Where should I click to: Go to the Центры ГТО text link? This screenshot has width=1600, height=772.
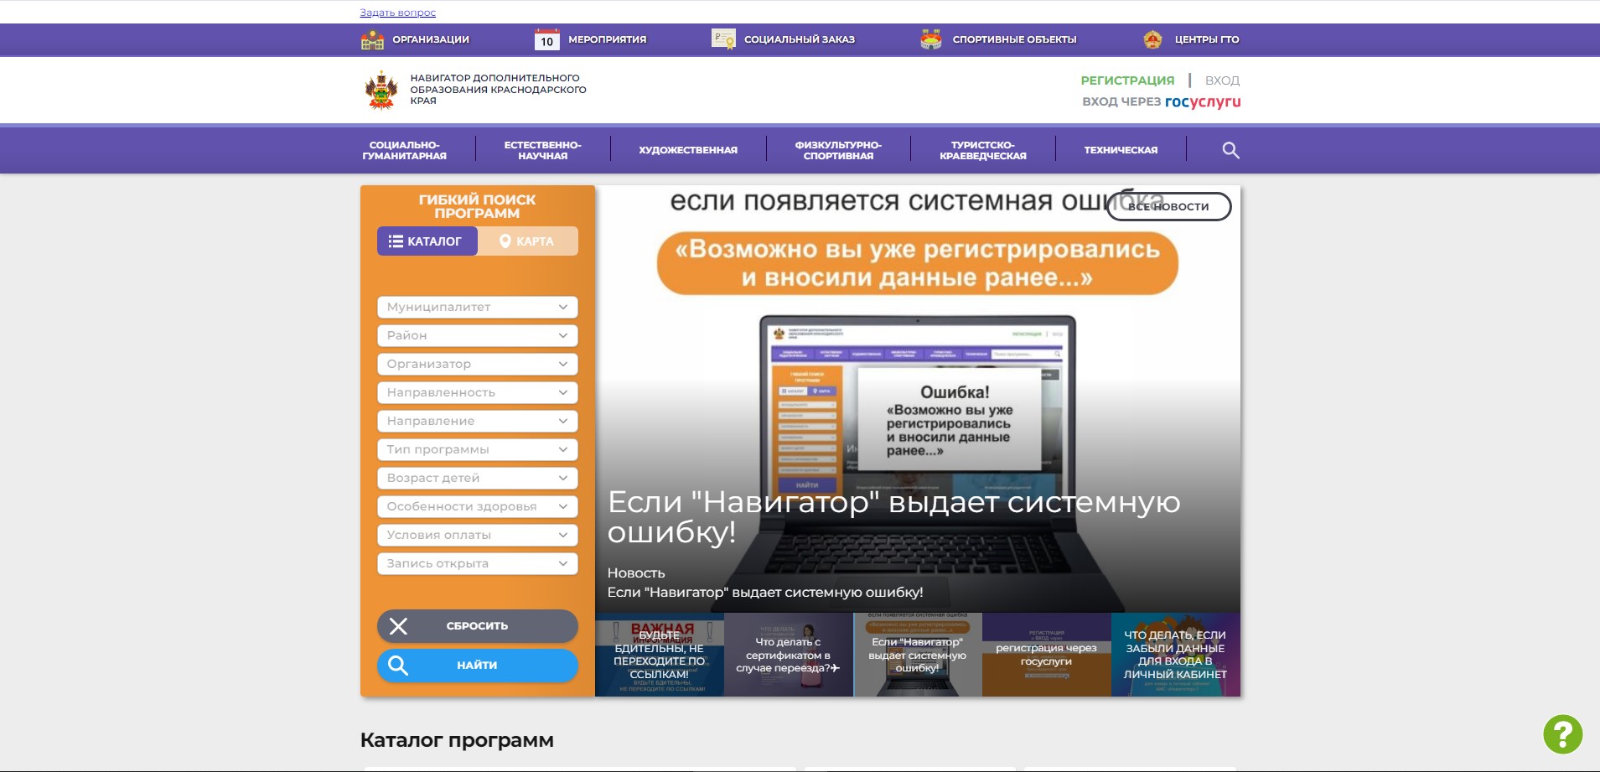[1207, 39]
